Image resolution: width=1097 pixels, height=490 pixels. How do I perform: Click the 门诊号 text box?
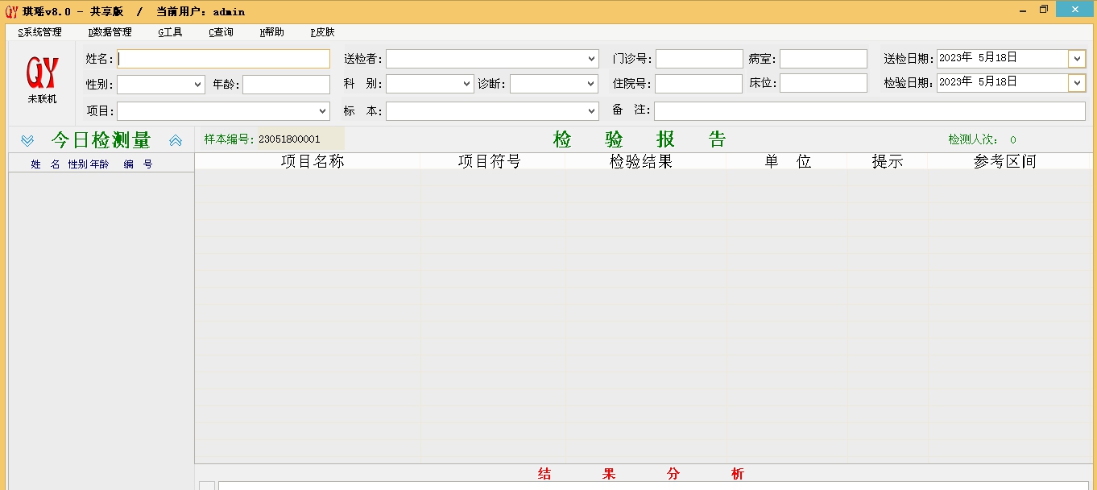click(698, 58)
